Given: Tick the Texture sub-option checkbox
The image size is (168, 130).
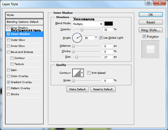Looking at the screenshot, I should coord(12,64).
